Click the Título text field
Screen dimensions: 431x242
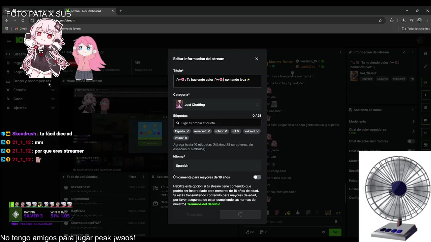coord(217,81)
